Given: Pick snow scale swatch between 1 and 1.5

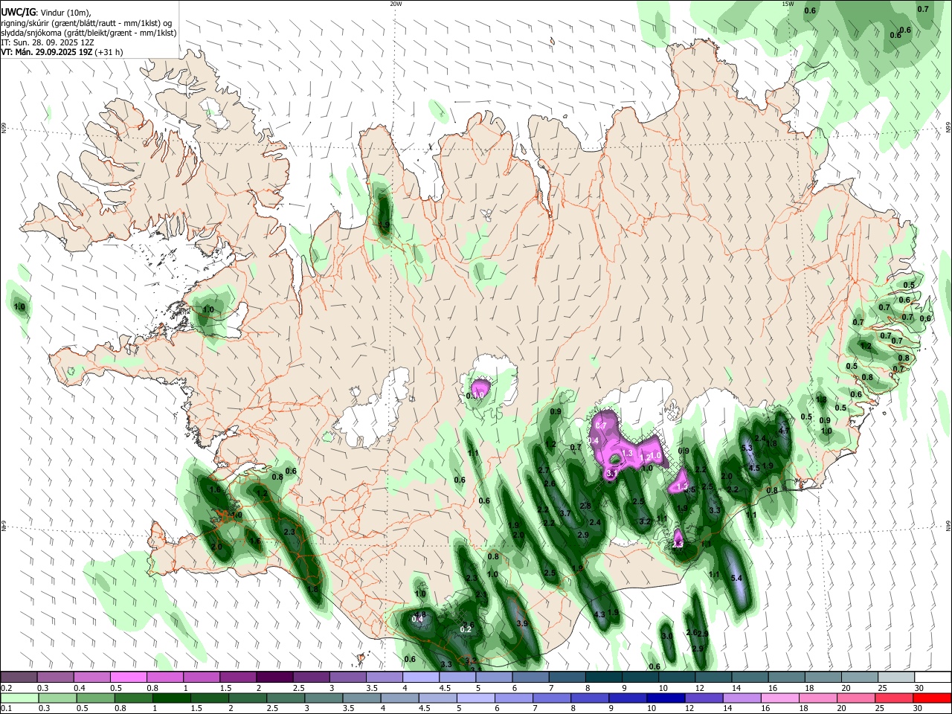Looking at the screenshot, I should [201, 678].
